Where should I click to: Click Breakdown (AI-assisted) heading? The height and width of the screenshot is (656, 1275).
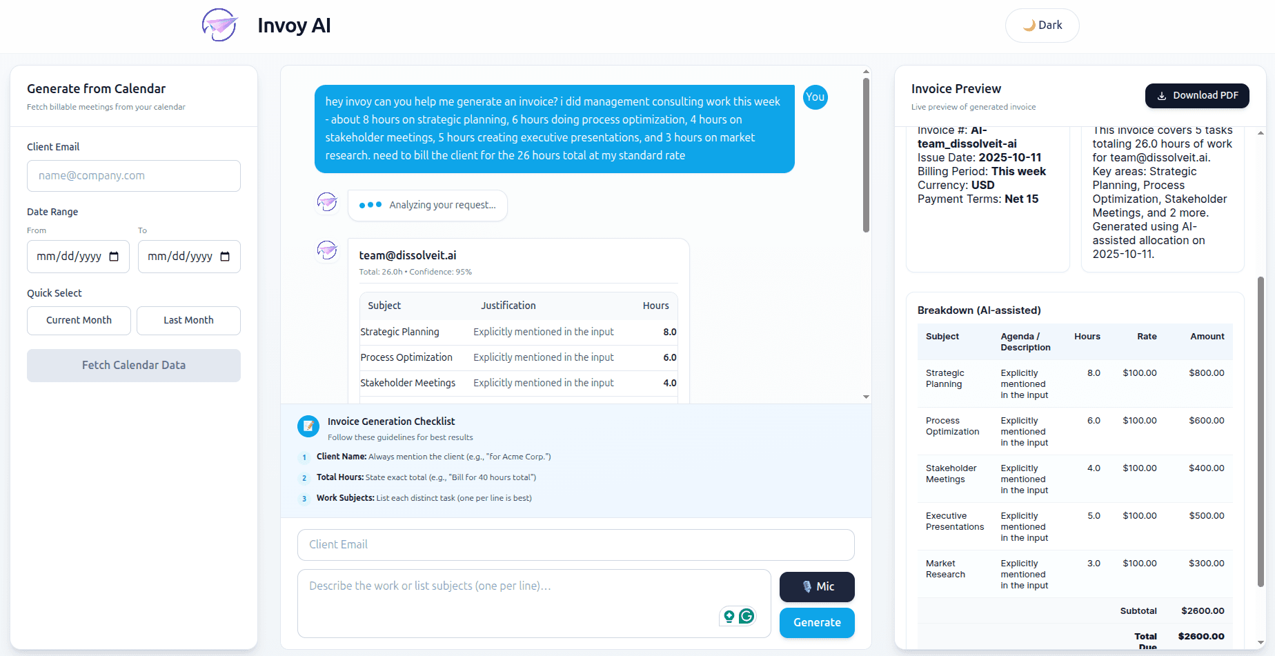979,311
